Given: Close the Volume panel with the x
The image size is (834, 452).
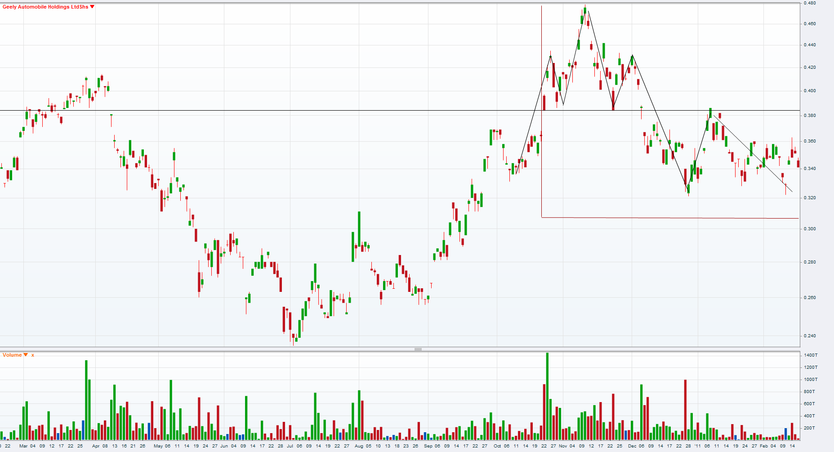Looking at the screenshot, I should (33, 355).
